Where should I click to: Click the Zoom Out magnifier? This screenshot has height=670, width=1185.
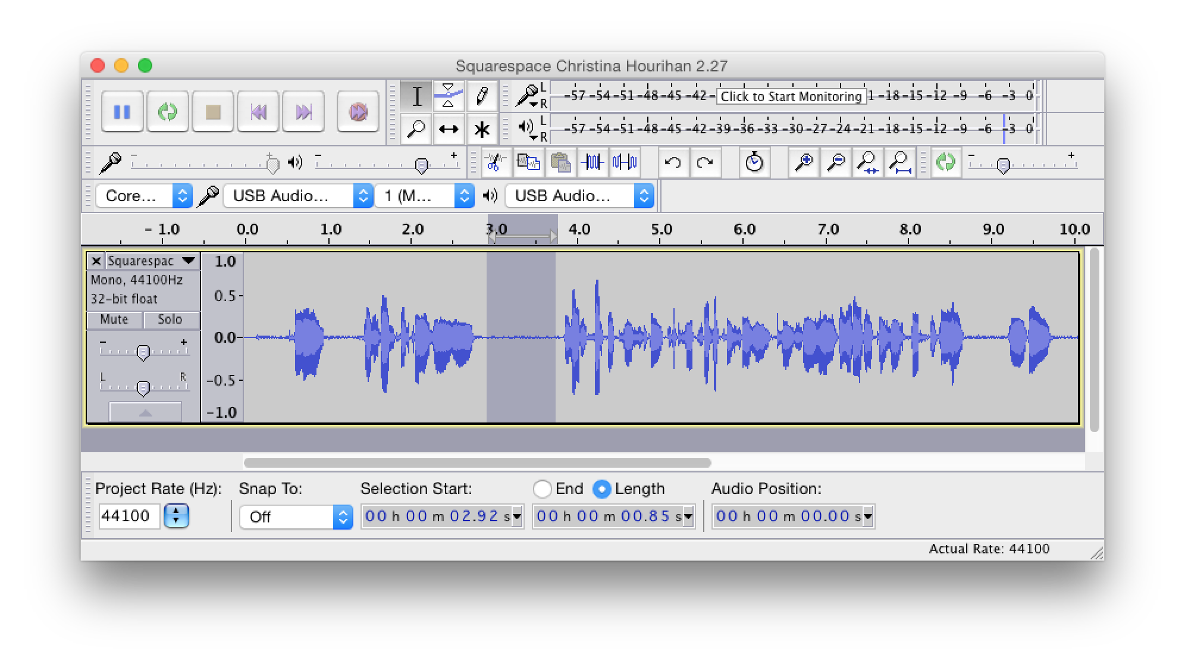point(836,162)
